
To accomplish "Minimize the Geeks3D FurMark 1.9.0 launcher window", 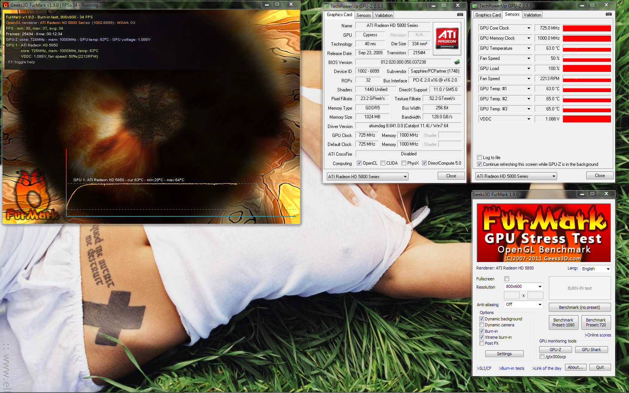I will coord(582,194).
